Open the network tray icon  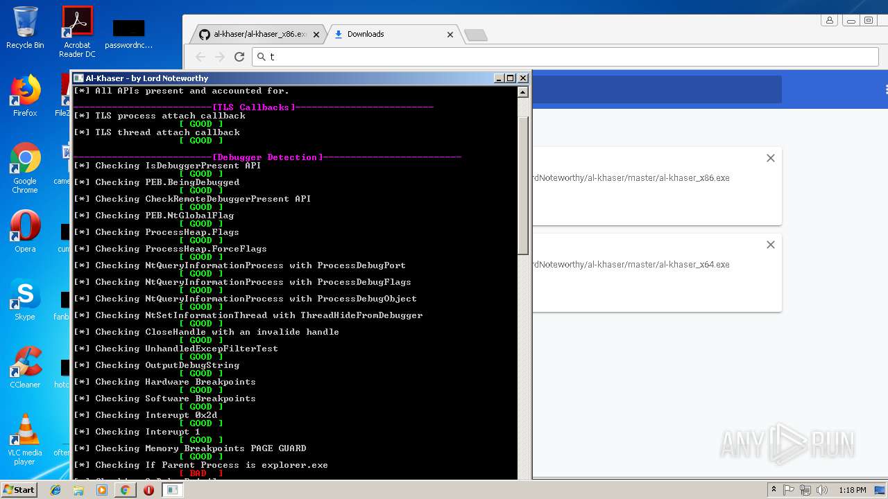(x=805, y=490)
